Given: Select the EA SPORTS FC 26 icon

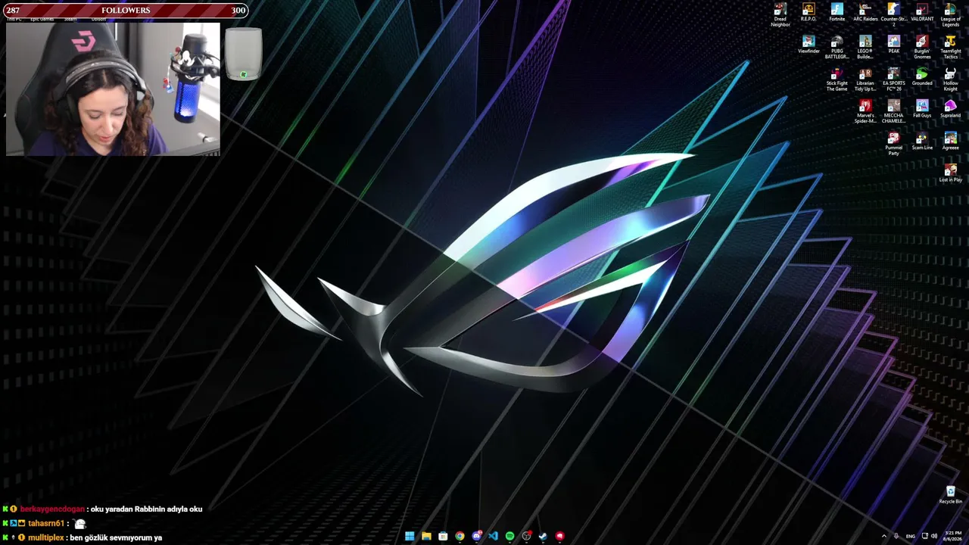Looking at the screenshot, I should click(x=893, y=79).
